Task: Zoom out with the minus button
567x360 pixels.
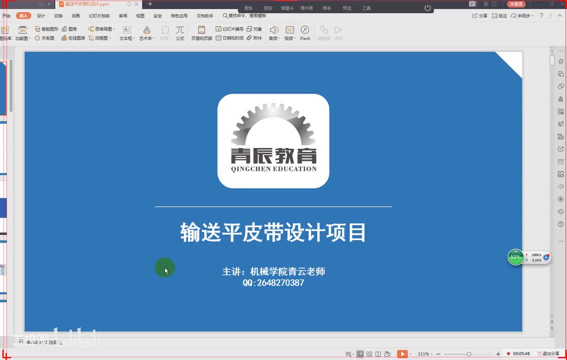Action: tap(438, 354)
